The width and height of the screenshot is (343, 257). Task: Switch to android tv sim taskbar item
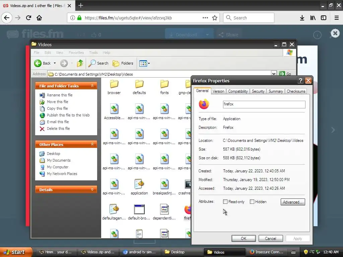[x=140, y=252]
